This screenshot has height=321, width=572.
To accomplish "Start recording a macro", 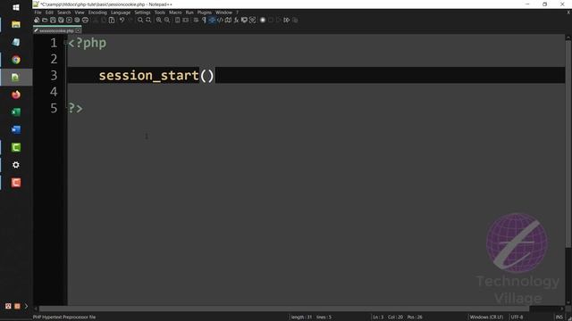I will 262,20.
